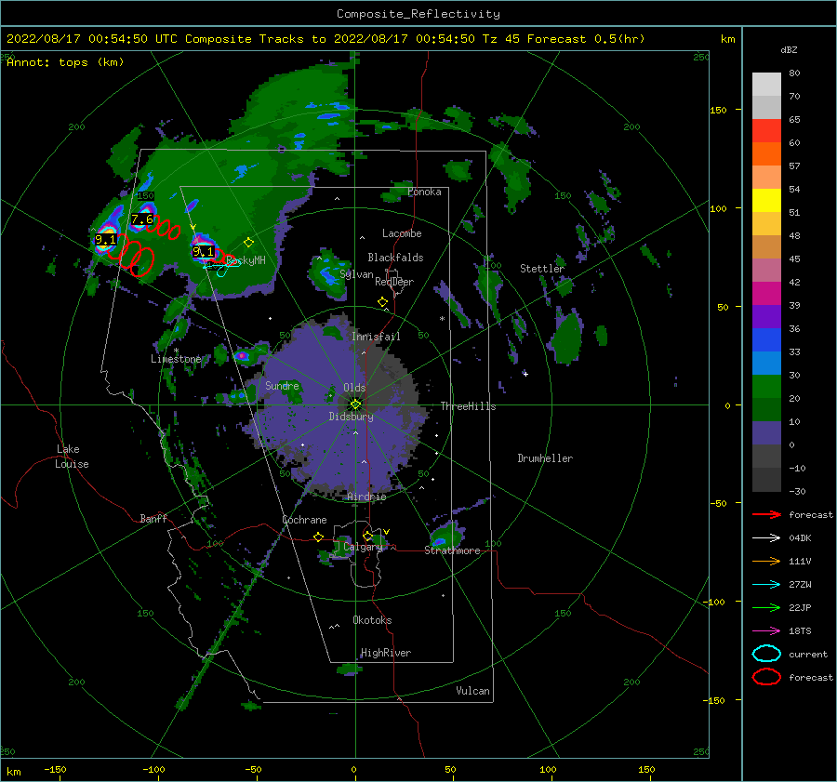
Task: Click the Composite_Reflectivity title
Action: point(418,14)
